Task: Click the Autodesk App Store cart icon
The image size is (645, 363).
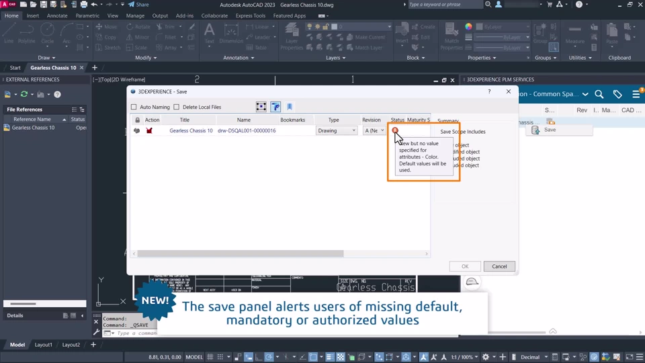Action: point(550,5)
